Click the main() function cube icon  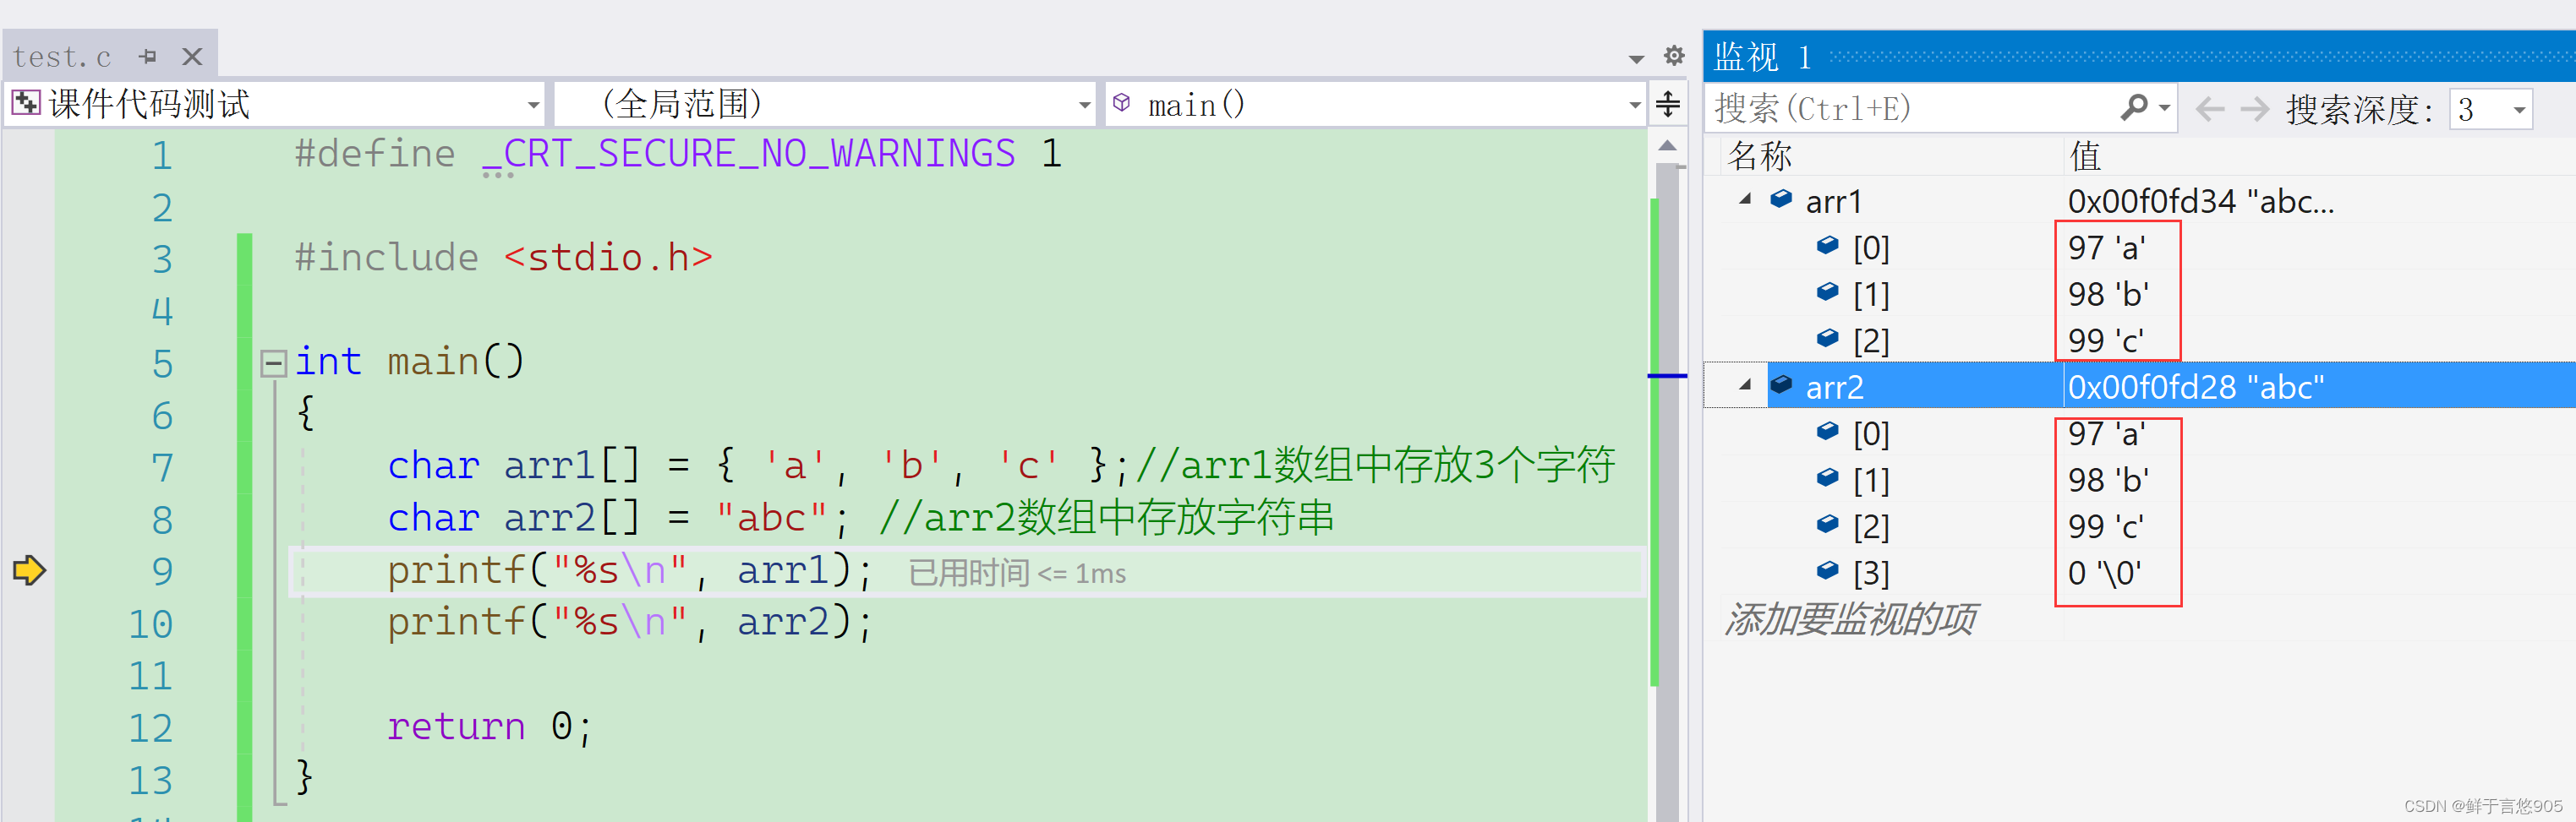1122,103
